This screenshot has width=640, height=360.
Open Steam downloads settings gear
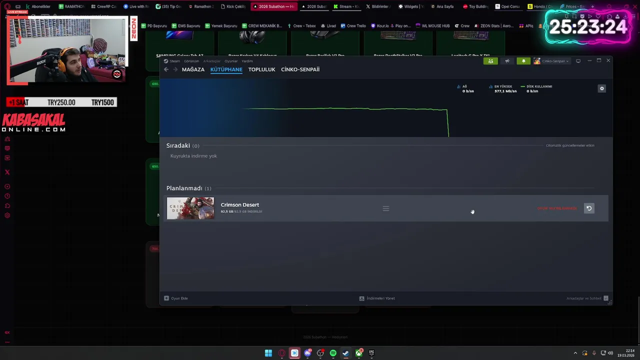coord(601,88)
